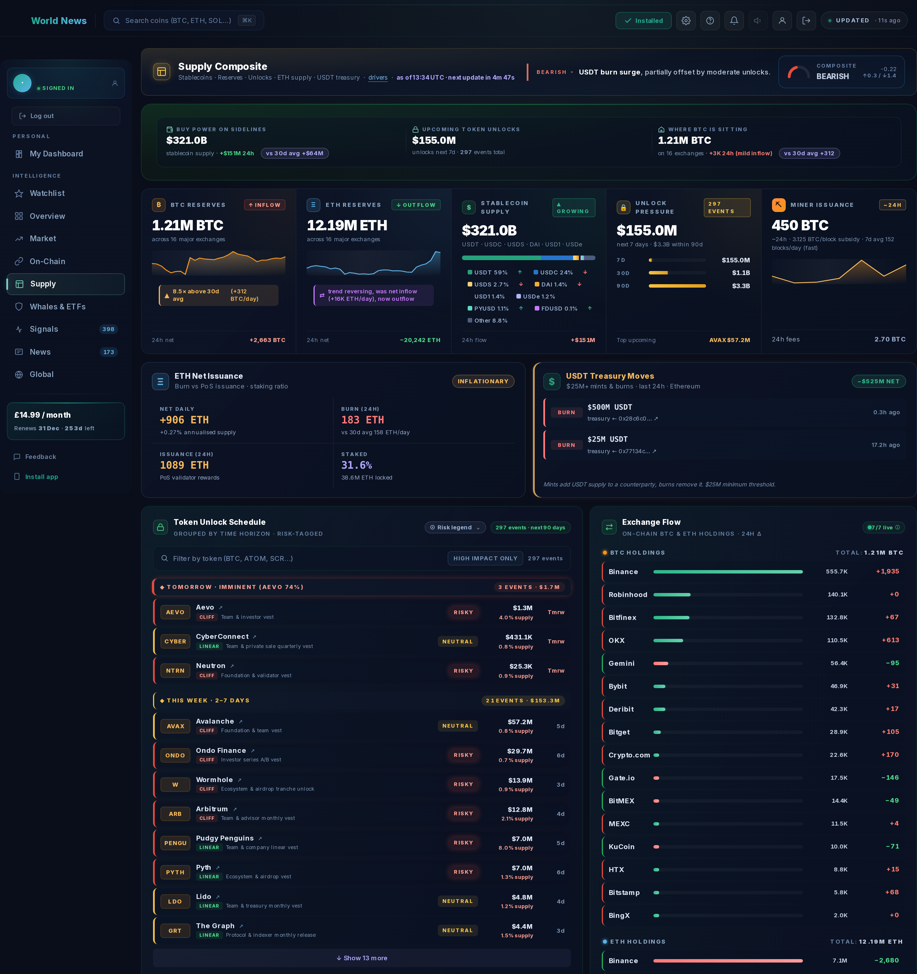
Task: Open $25M USDT burn transaction link
Action: [622, 451]
